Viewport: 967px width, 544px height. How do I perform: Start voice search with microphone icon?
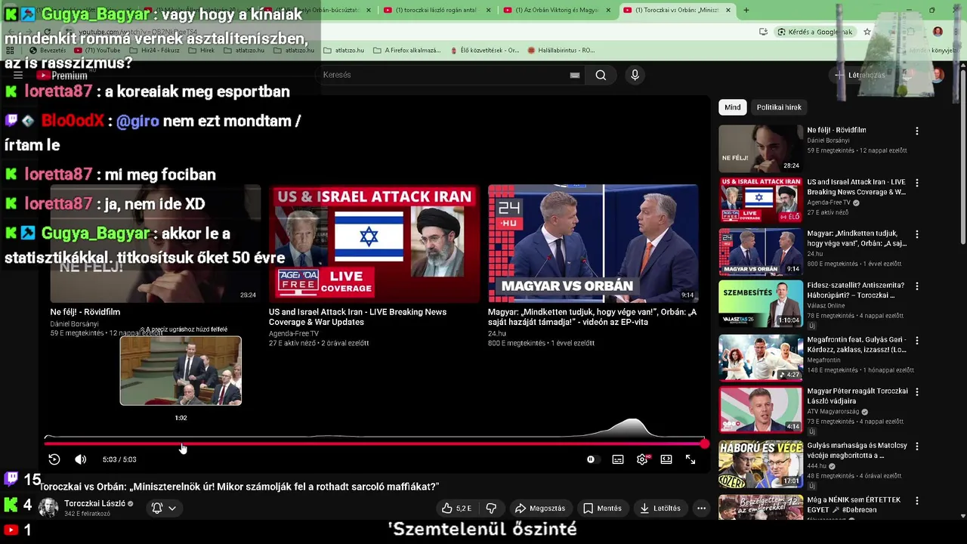[635, 75]
